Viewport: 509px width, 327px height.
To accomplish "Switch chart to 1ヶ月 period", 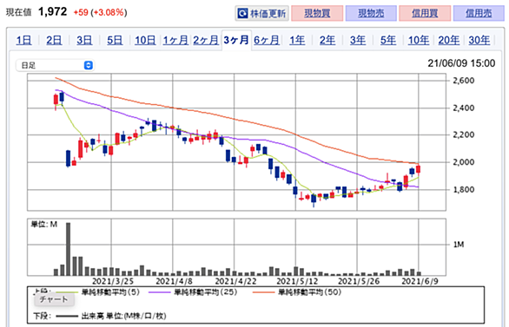I will (175, 41).
